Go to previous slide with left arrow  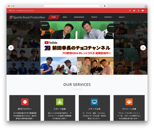point(11,48)
